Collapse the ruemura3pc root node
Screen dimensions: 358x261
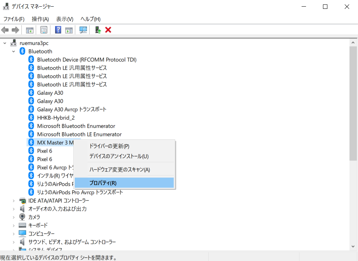point(5,43)
